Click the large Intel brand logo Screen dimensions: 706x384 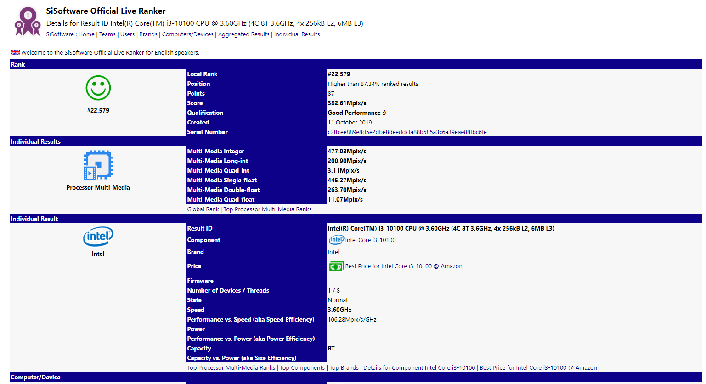(x=98, y=237)
